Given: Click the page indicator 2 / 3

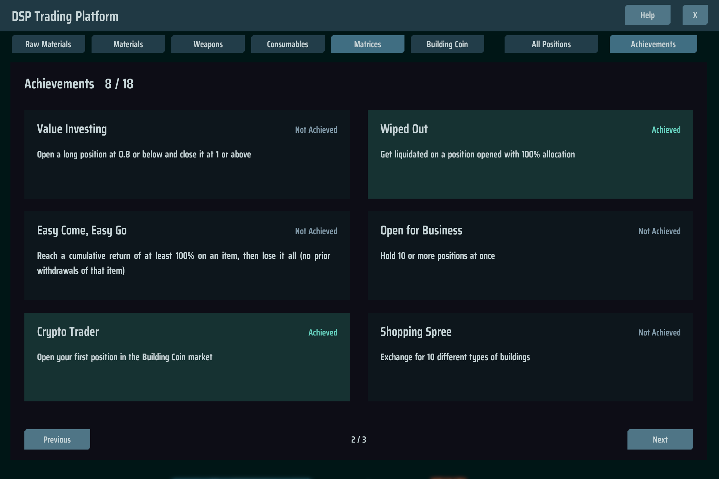Looking at the screenshot, I should pos(359,440).
